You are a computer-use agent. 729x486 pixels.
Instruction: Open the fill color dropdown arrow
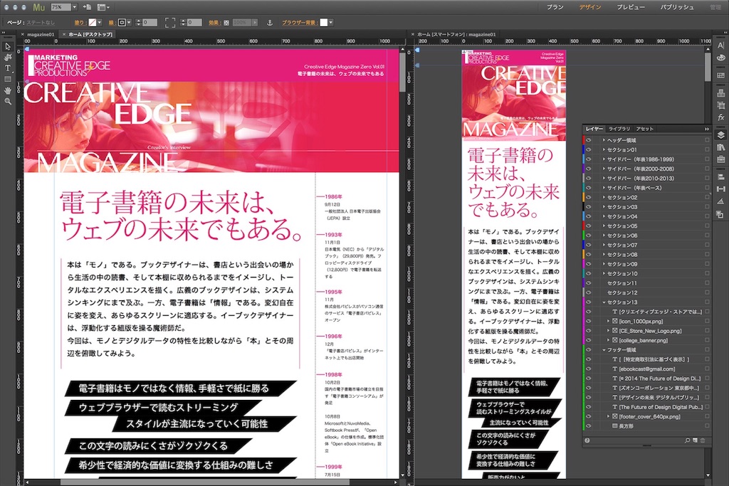click(100, 22)
